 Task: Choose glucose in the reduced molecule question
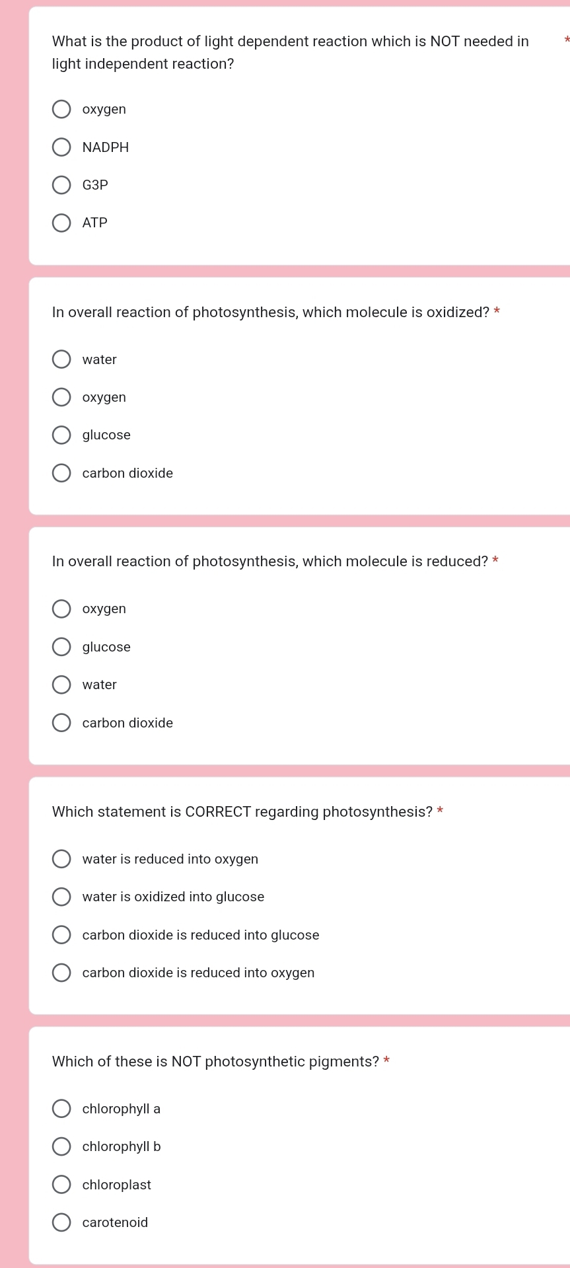coord(61,646)
